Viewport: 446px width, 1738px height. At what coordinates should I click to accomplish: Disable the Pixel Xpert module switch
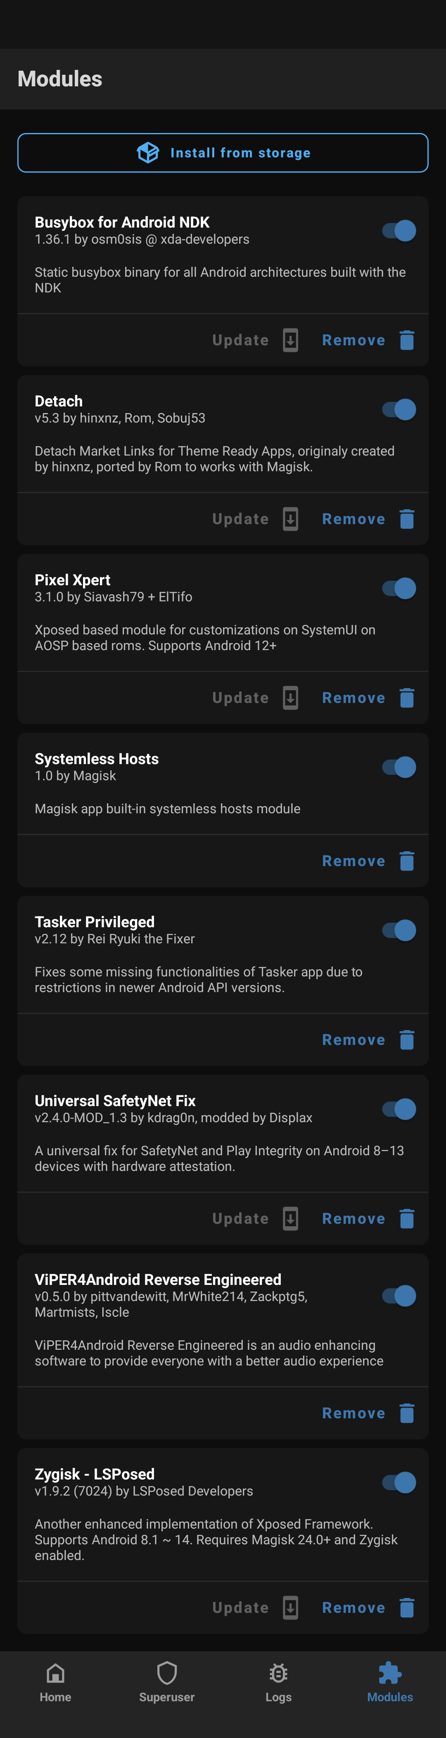coord(399,588)
